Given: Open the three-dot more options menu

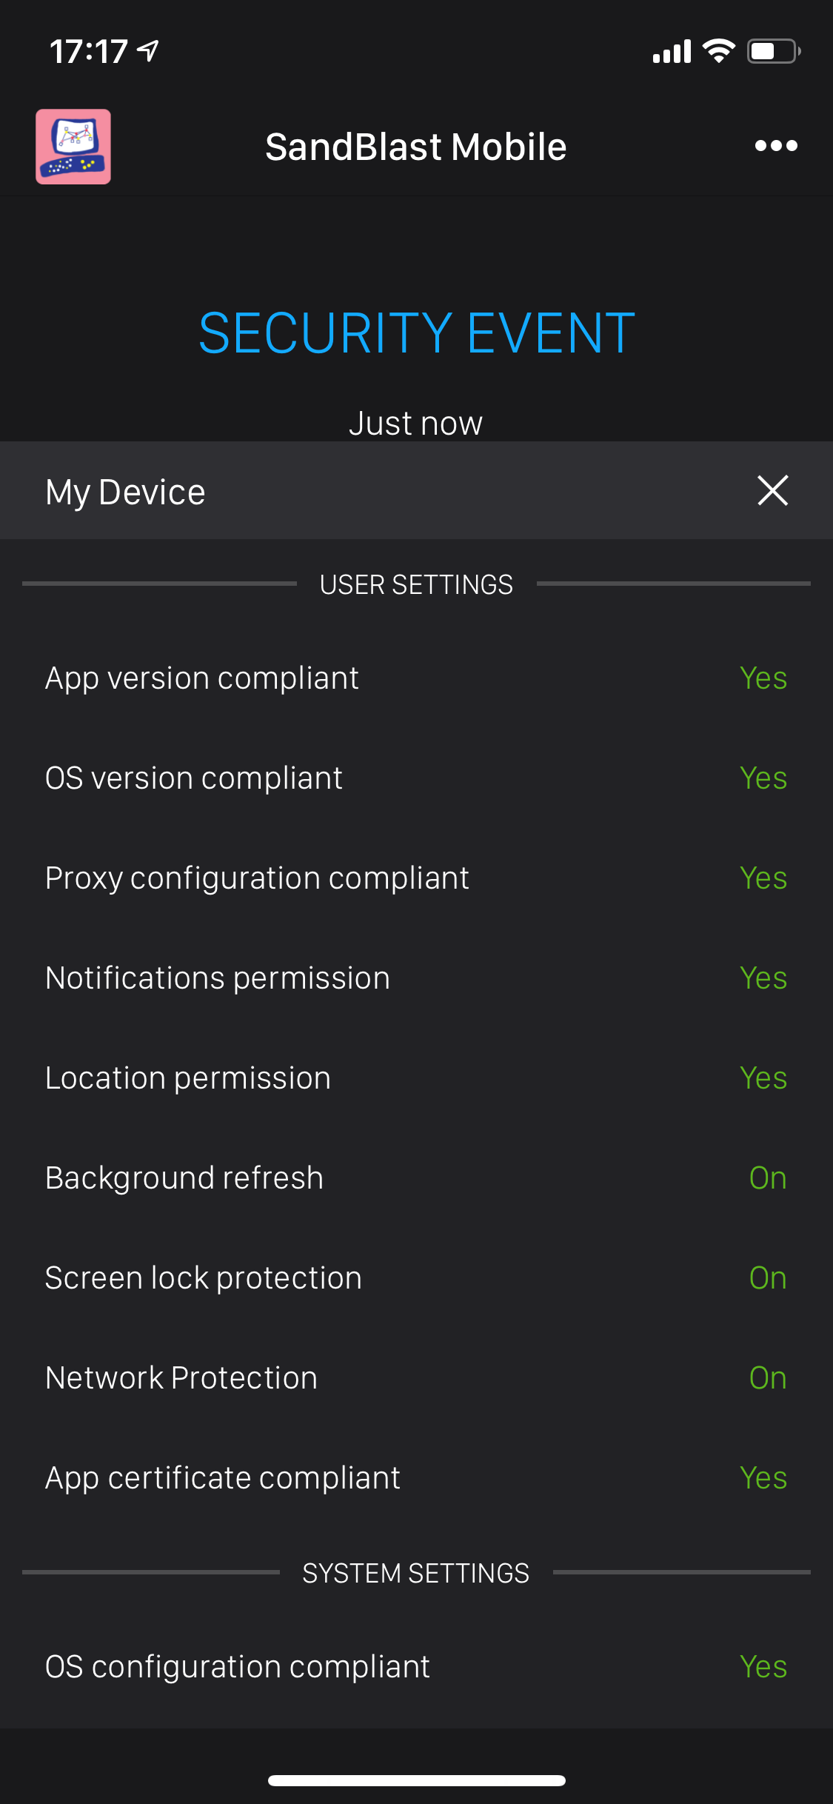Looking at the screenshot, I should click(775, 146).
